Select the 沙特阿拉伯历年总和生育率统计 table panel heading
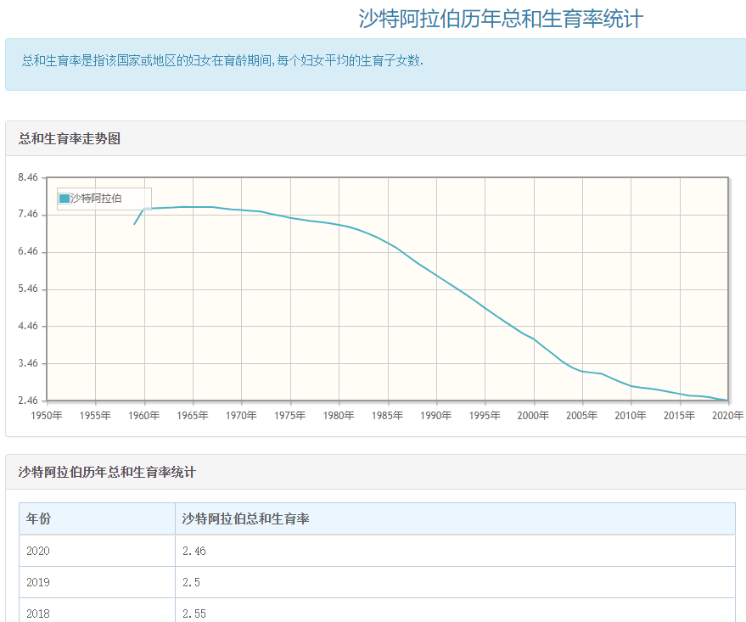 tap(107, 472)
